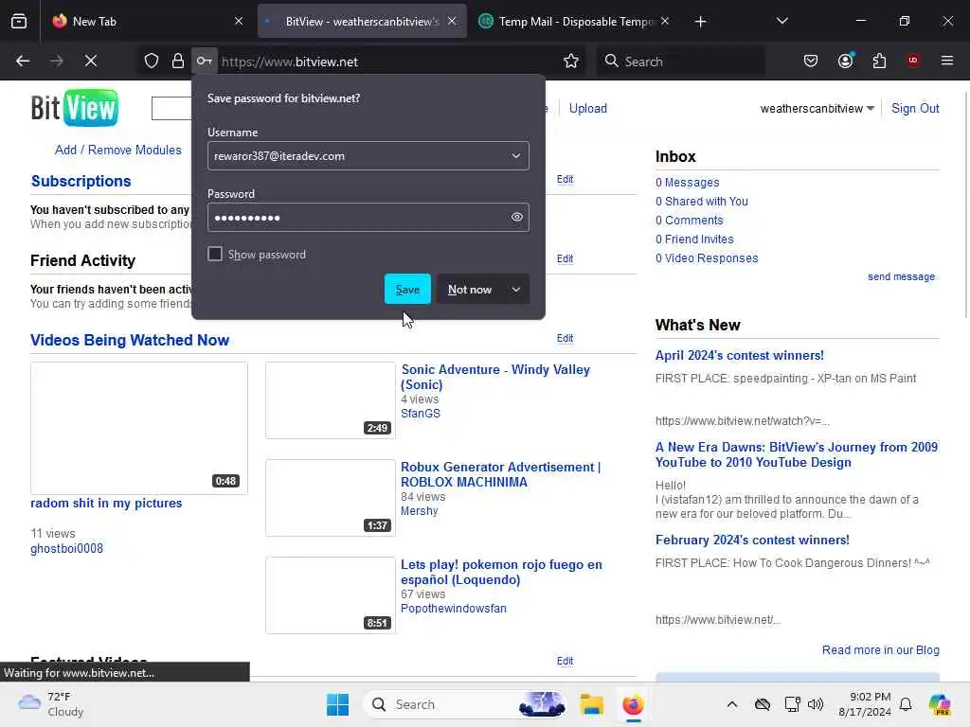Image resolution: width=970 pixels, height=727 pixels.
Task: Check the Show password checkbox
Action: tap(215, 254)
